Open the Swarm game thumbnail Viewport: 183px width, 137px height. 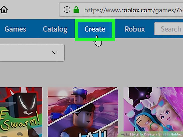point(21,112)
